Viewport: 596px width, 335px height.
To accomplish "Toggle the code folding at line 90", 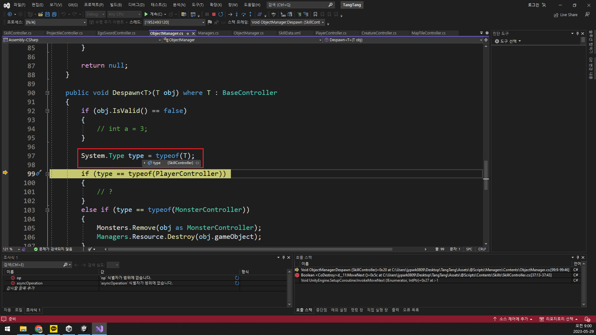I will coord(47,93).
